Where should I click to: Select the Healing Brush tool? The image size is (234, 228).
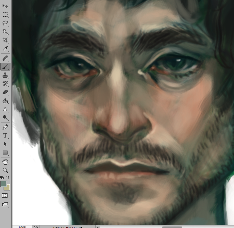pyautogui.click(x=5, y=58)
